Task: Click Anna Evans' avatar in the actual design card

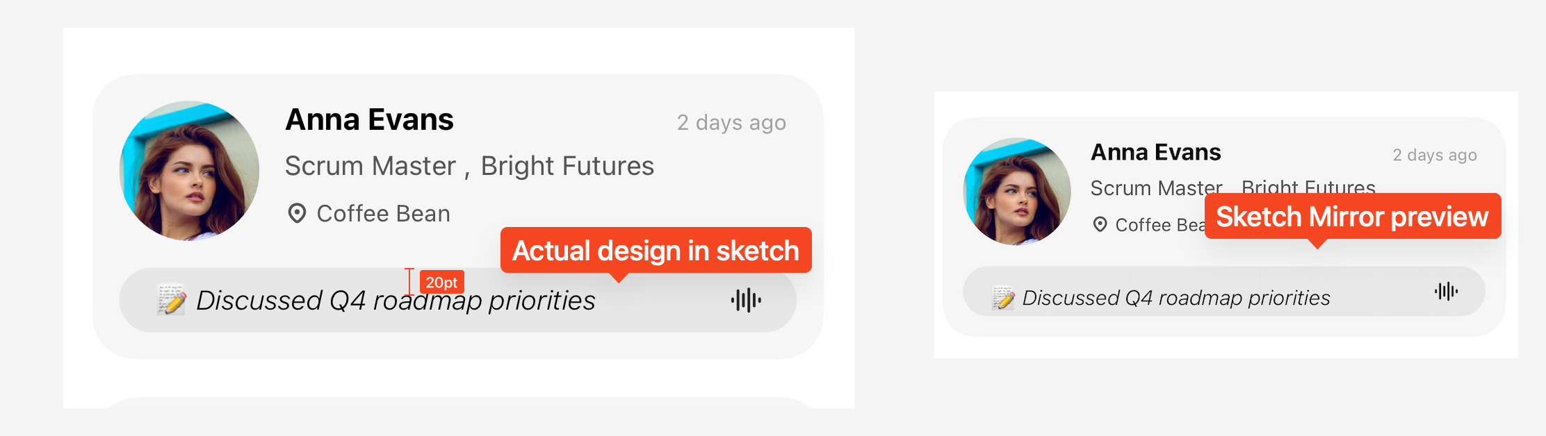Action: tap(190, 171)
